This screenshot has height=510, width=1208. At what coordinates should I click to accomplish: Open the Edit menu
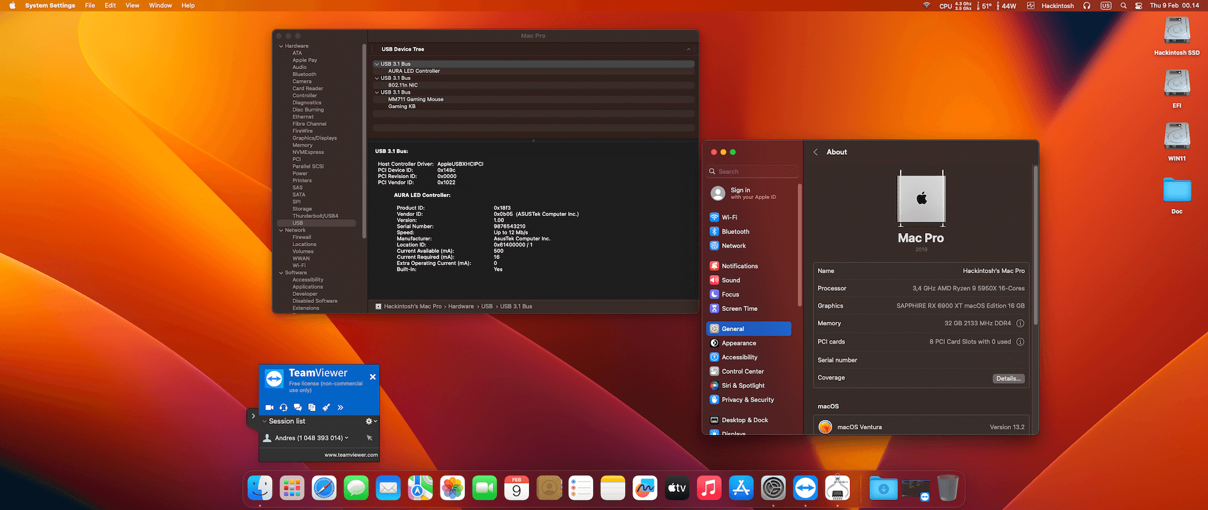110,6
